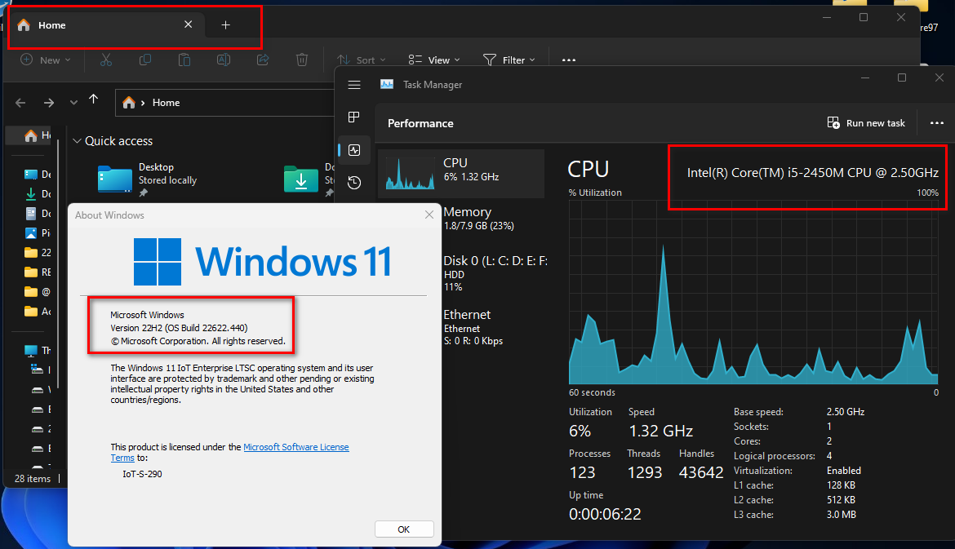Click the Up time value 0:00:06:22
The width and height of the screenshot is (955, 549).
(605, 514)
